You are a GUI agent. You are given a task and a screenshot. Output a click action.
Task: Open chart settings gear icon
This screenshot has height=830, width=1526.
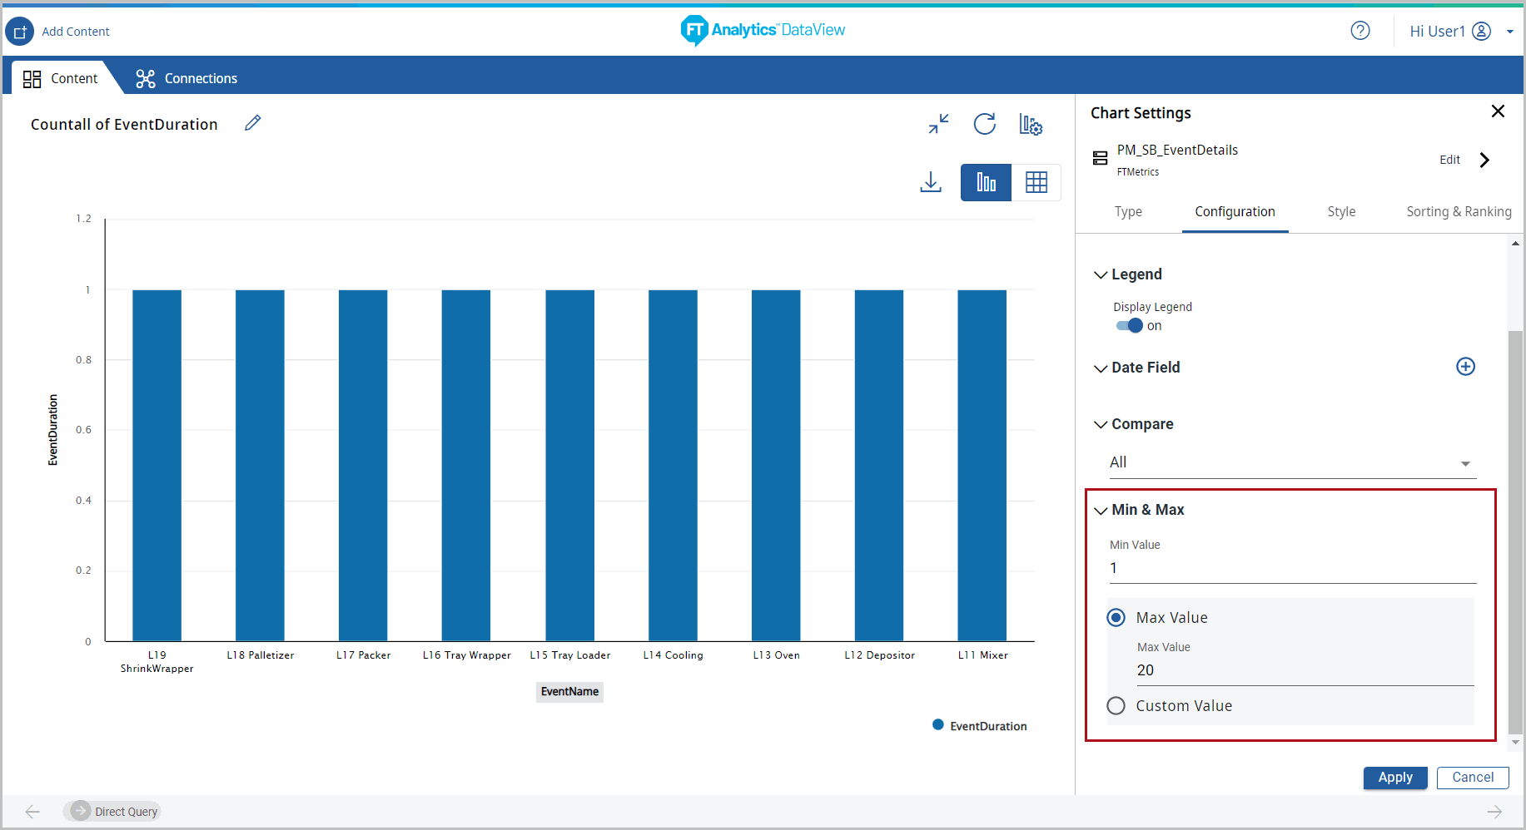[1031, 125]
